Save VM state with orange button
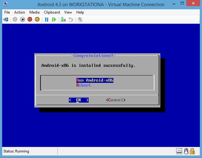This screenshot has height=158, width=202. pos(37,19)
